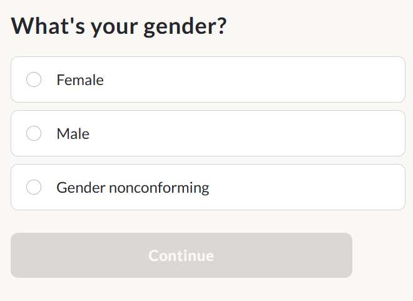Choose the Female option card
413x301 pixels.
pyautogui.click(x=208, y=79)
